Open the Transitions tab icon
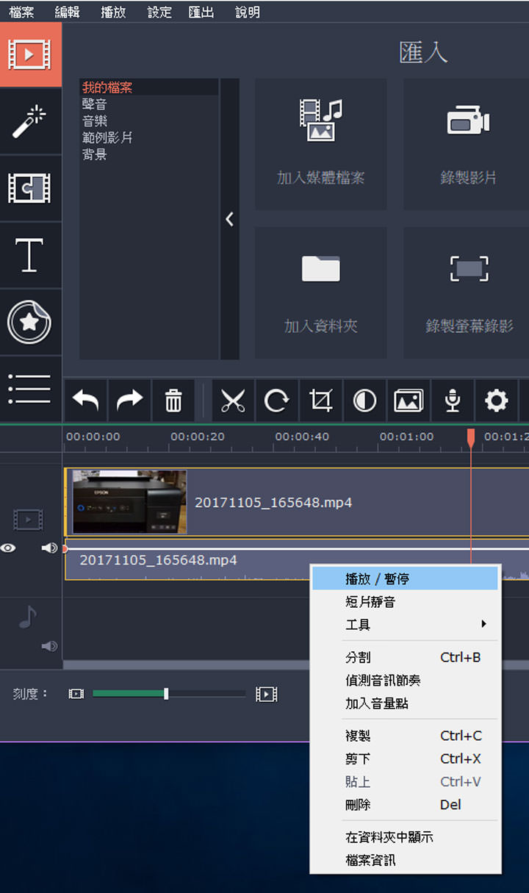The image size is (529, 893). pyautogui.click(x=30, y=188)
